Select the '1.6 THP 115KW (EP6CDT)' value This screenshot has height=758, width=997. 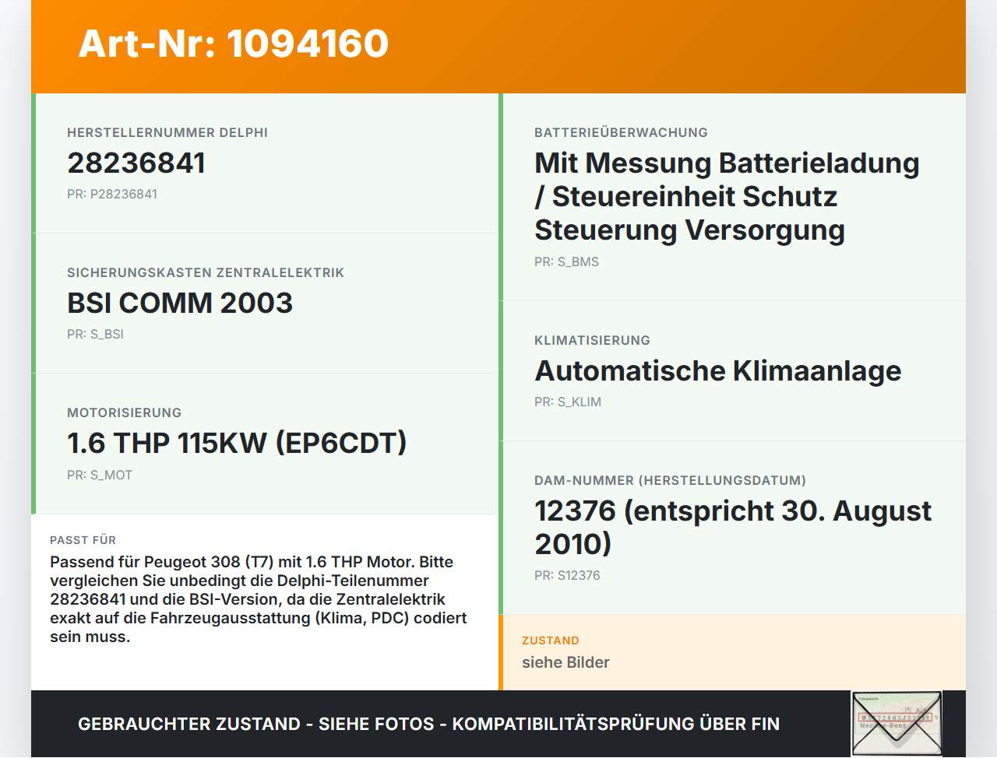[x=237, y=443]
